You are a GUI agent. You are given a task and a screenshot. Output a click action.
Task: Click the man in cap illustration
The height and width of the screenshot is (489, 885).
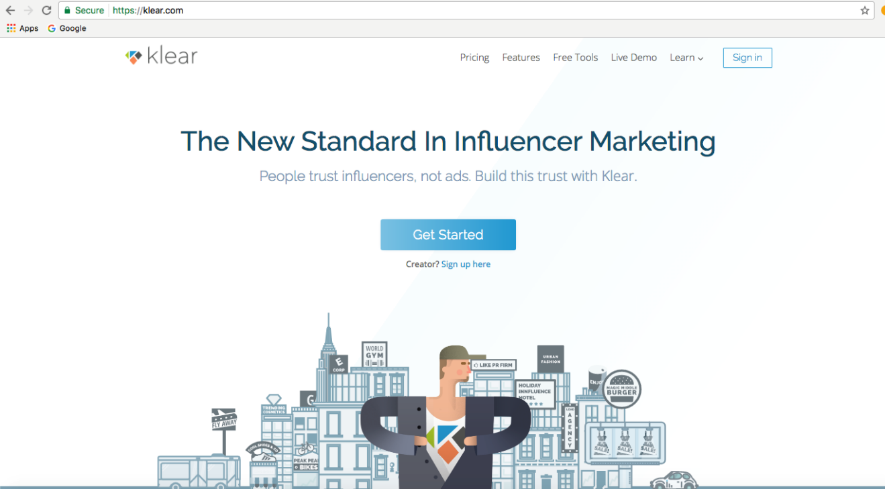click(446, 417)
